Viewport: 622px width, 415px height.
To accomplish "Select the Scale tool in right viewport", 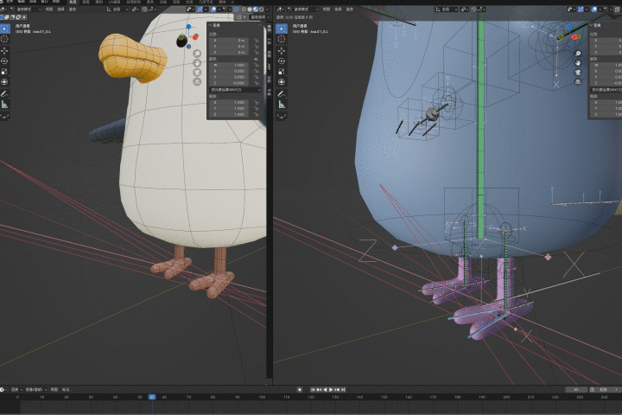I will pos(282,72).
